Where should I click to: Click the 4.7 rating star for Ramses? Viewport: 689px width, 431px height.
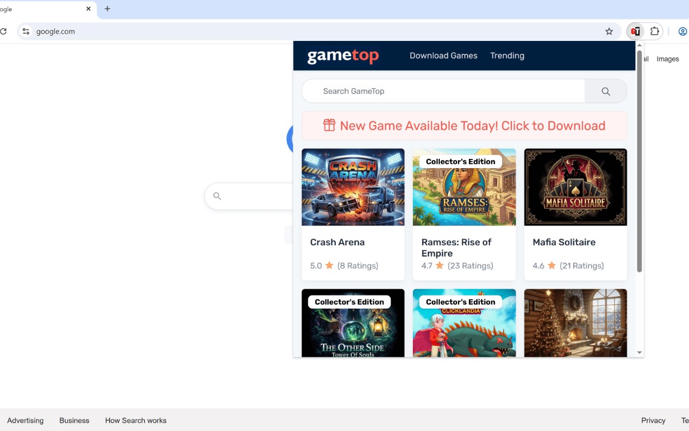point(440,266)
